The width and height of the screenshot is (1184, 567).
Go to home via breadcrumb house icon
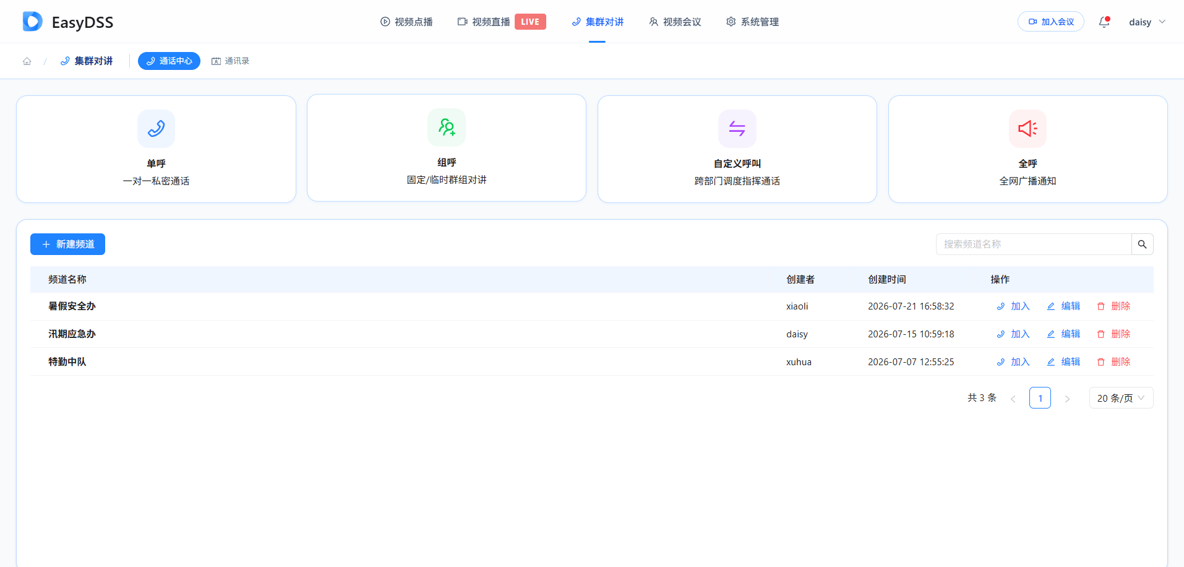(x=27, y=61)
